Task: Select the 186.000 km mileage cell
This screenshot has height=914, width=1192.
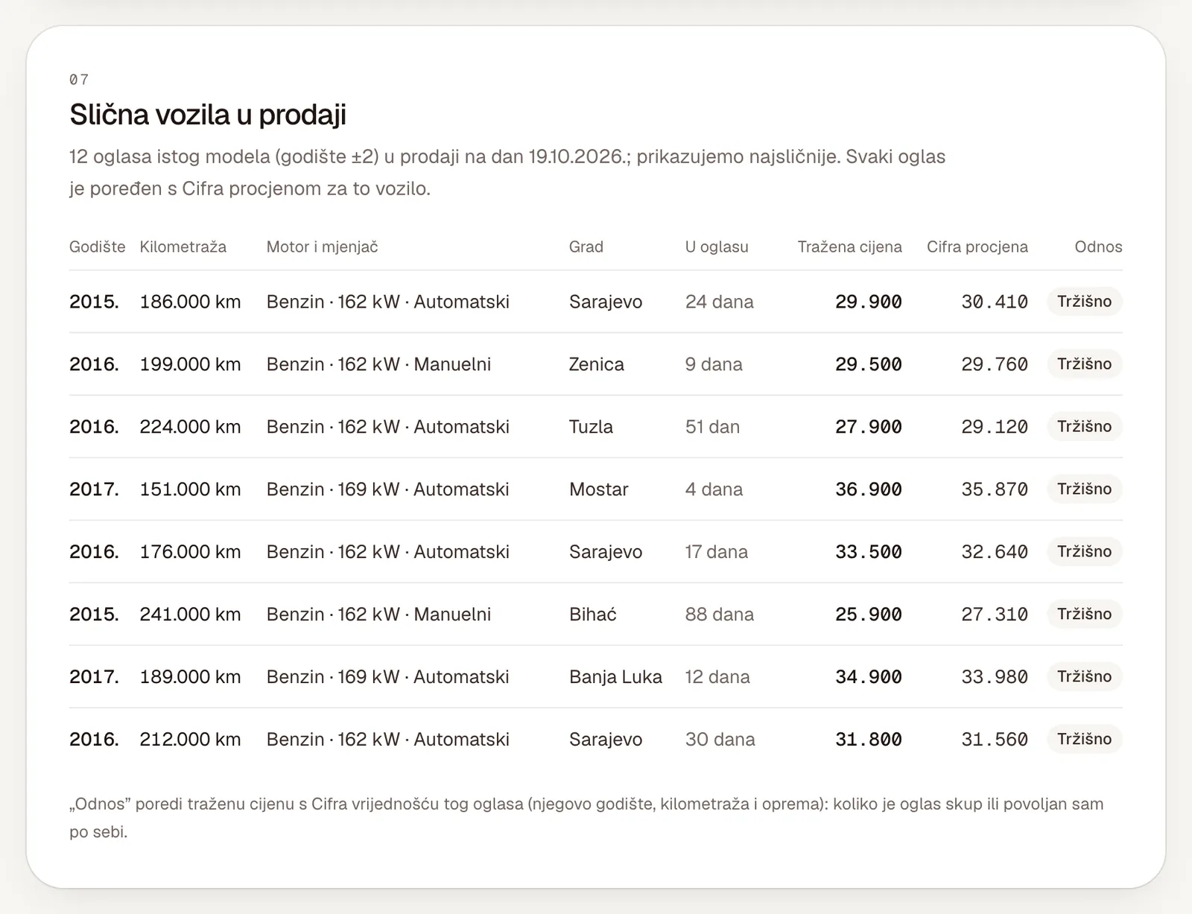Action: coord(190,302)
